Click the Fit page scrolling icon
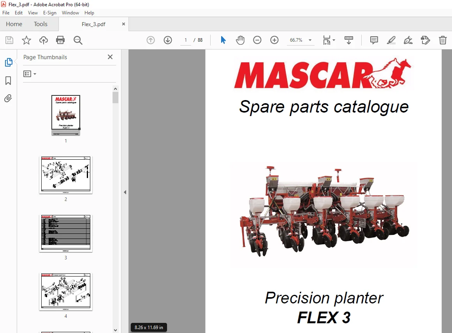This screenshot has width=452, height=333. coord(327,40)
